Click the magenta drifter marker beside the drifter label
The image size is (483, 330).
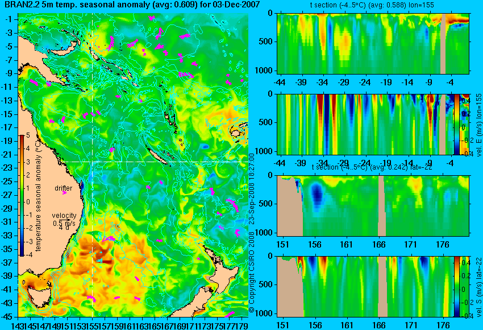pyautogui.click(x=64, y=193)
